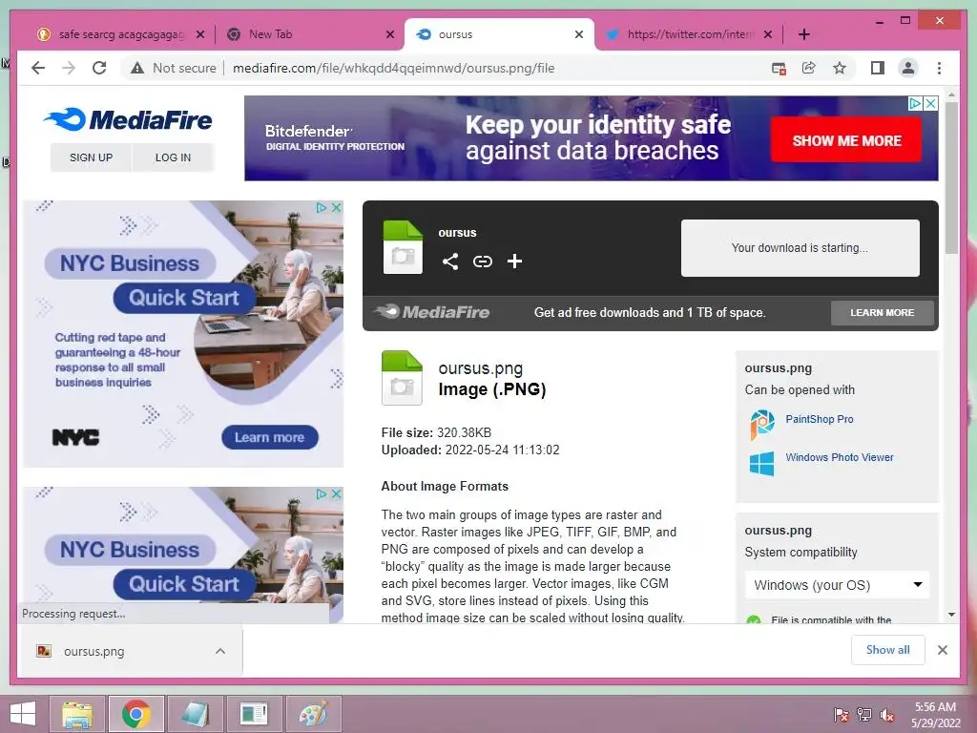Screen dimensions: 977x733
Task: Click the LOG IN button
Action: click(x=174, y=157)
